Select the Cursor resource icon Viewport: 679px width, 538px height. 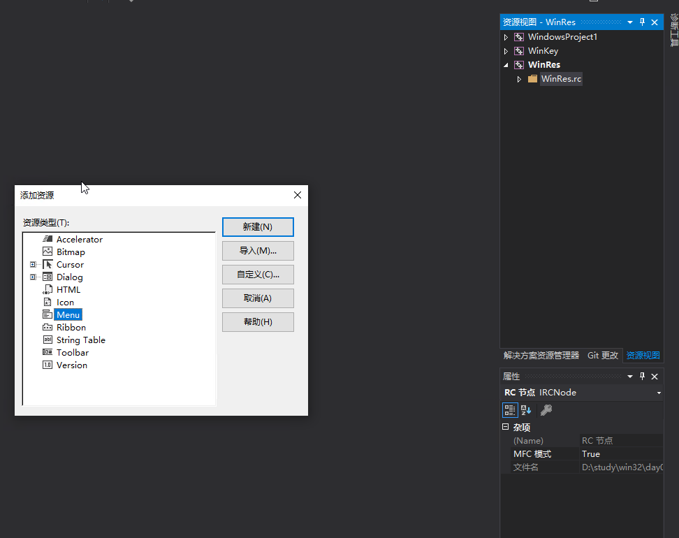pos(48,264)
